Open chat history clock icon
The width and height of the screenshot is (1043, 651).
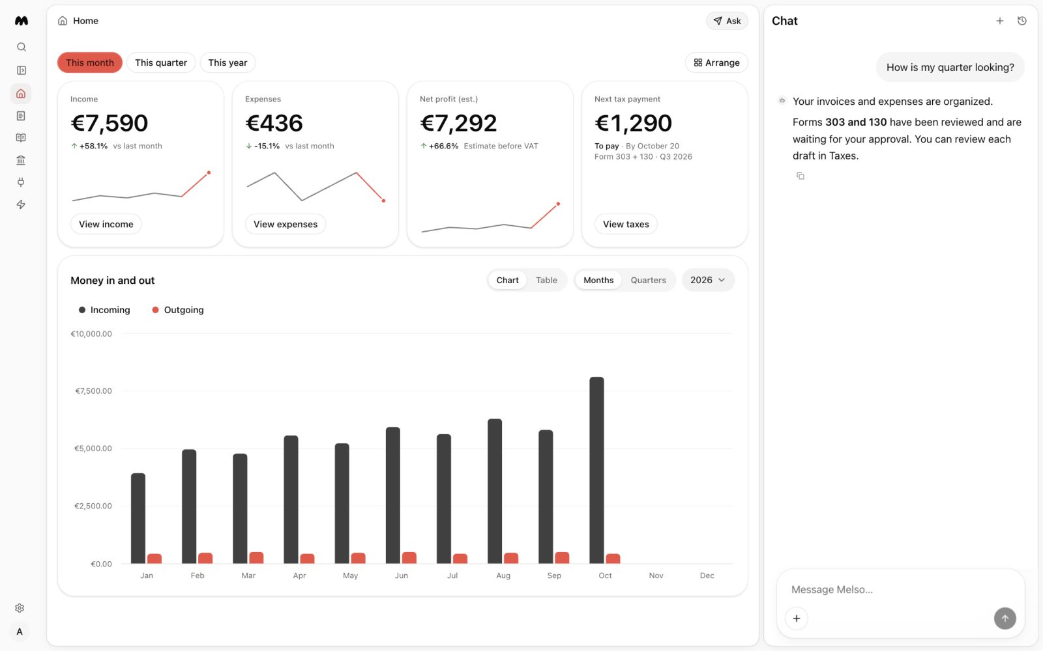coord(1022,21)
